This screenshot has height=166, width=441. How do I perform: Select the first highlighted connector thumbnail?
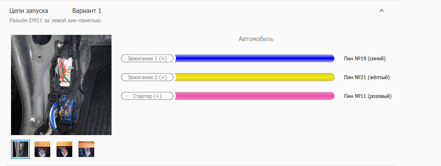(x=20, y=149)
